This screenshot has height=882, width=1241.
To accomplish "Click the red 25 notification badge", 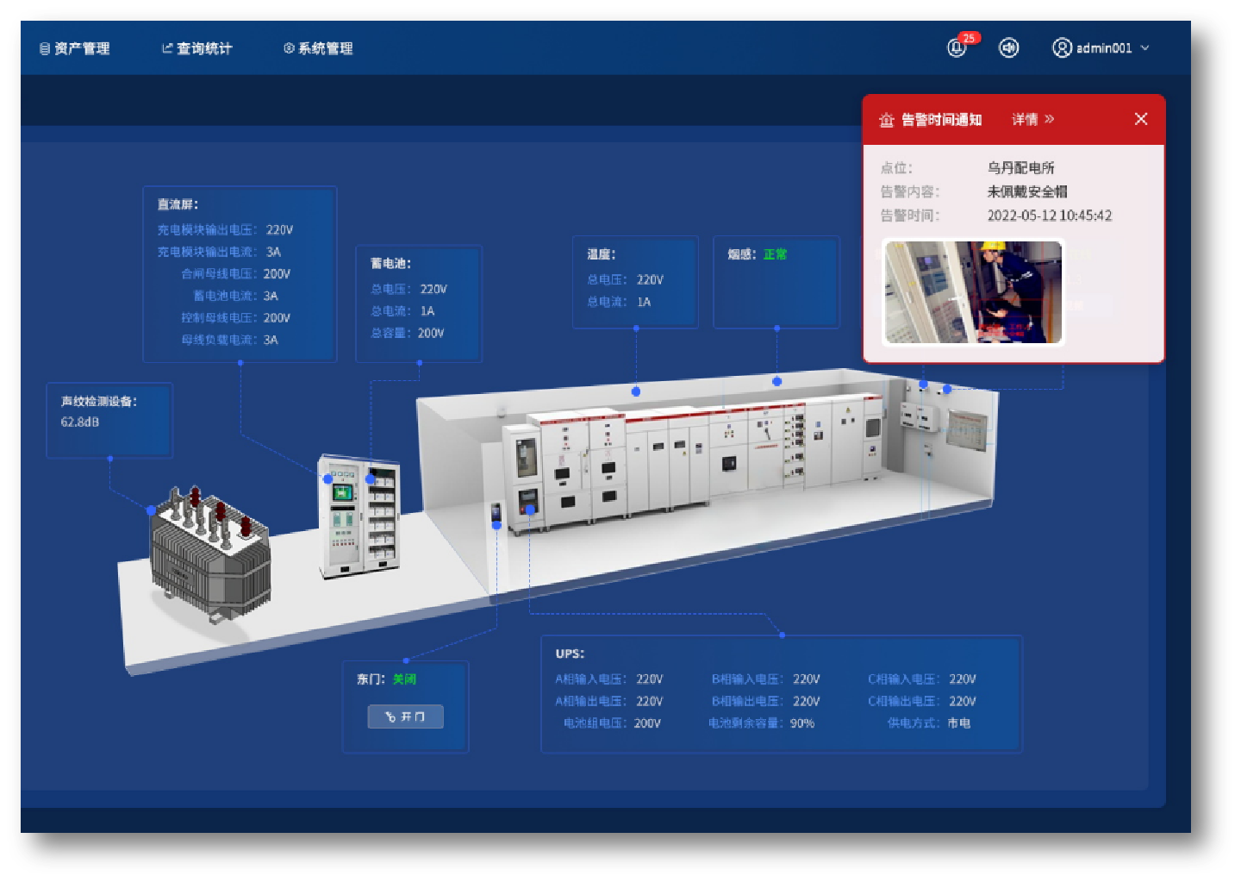I will (x=970, y=38).
